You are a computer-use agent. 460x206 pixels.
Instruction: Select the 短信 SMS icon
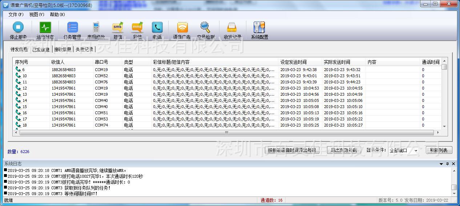(x=118, y=27)
